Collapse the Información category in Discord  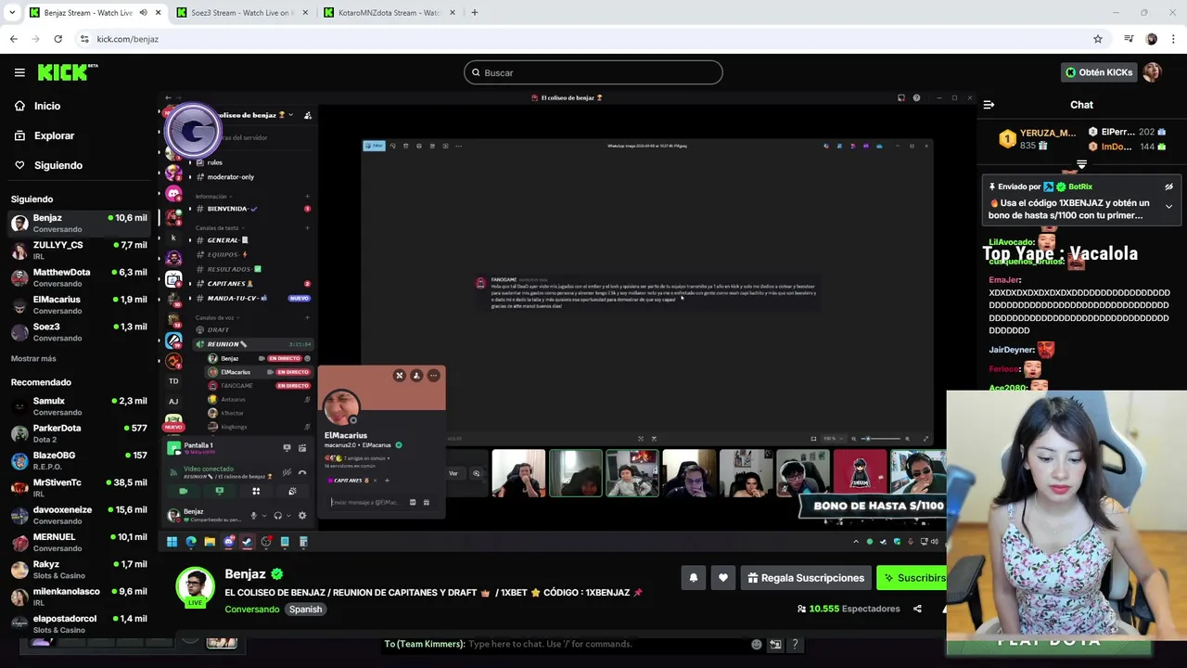212,197
